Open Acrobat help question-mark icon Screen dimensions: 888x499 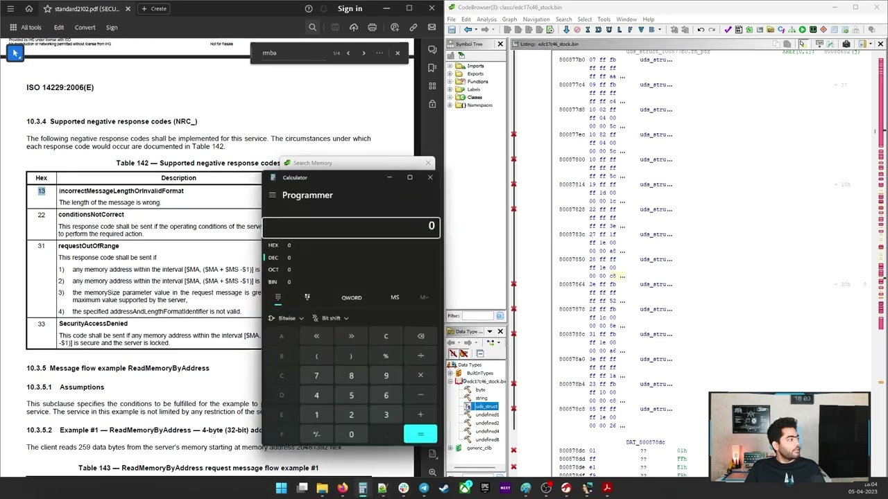[309, 8]
